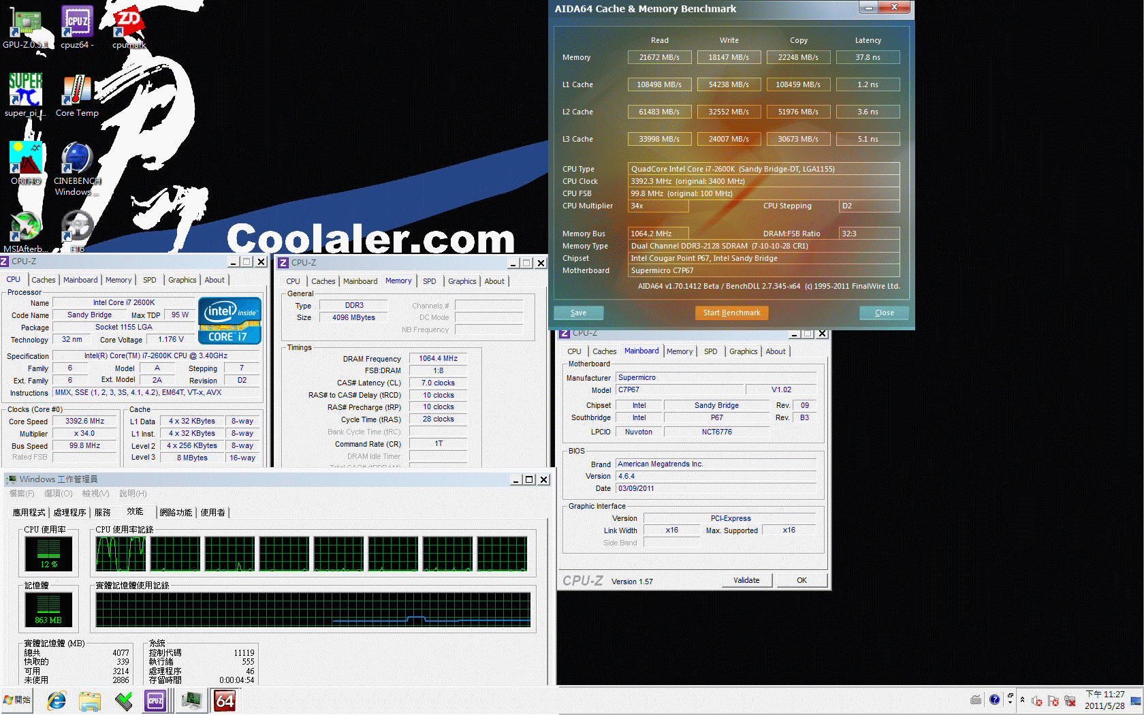Click the show desktop icon beside clock
Screen dimensions: 1144x715
tap(1135, 701)
